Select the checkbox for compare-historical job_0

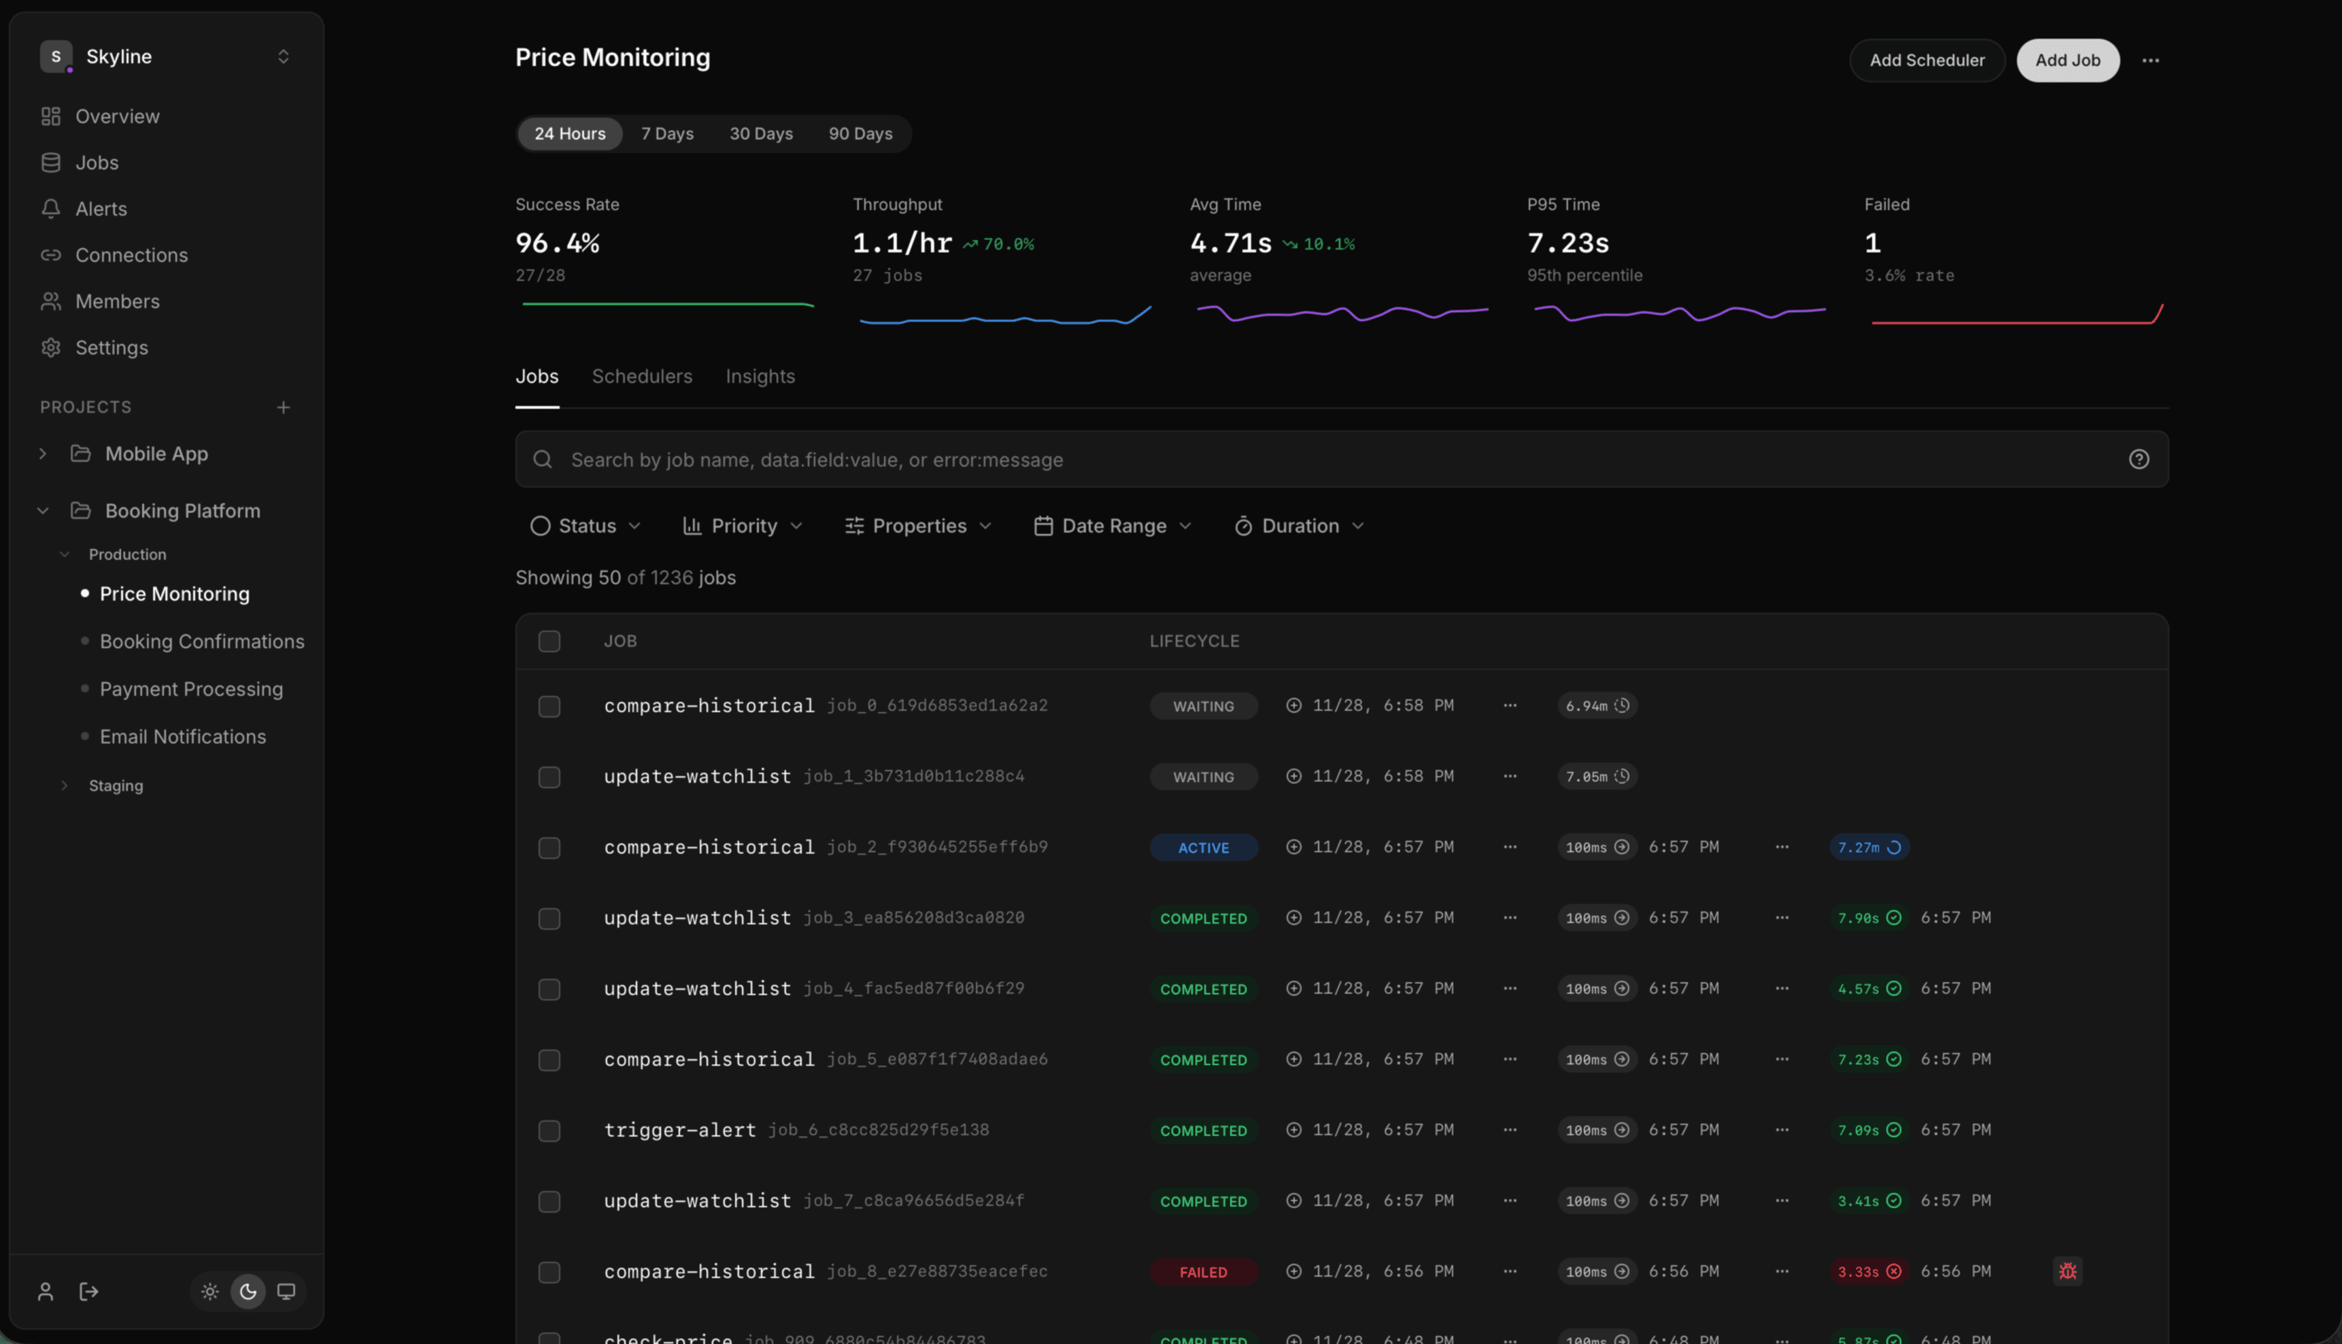coord(549,705)
